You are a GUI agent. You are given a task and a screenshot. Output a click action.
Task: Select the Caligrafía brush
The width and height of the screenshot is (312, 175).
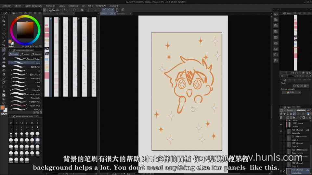pyautogui.click(x=25, y=90)
